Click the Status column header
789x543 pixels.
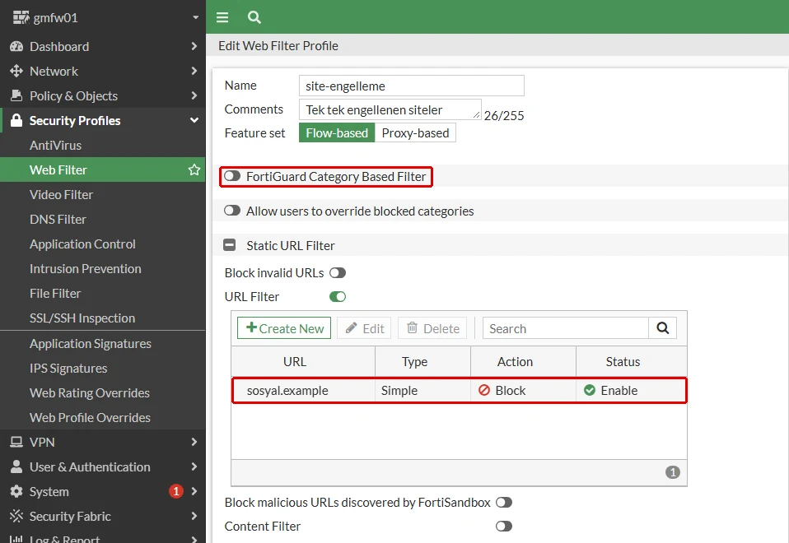pyautogui.click(x=632, y=361)
